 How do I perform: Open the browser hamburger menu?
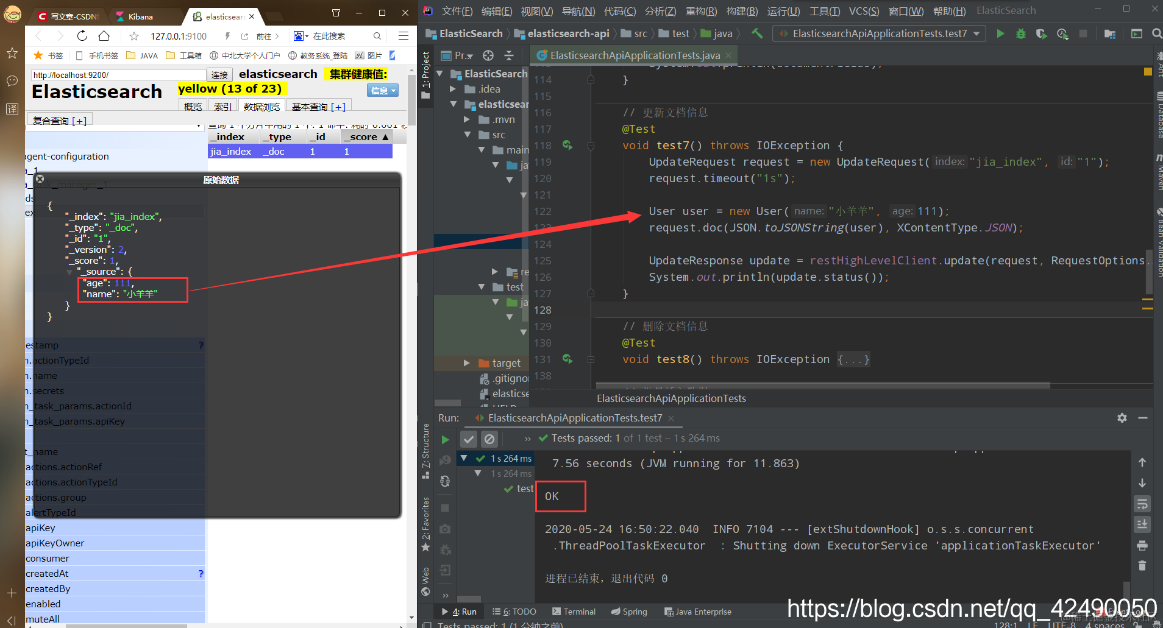click(404, 36)
